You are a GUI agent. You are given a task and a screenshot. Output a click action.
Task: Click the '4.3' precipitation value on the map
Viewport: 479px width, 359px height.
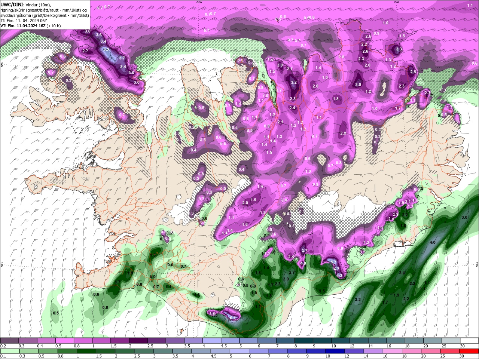pyautogui.click(x=340, y=276)
